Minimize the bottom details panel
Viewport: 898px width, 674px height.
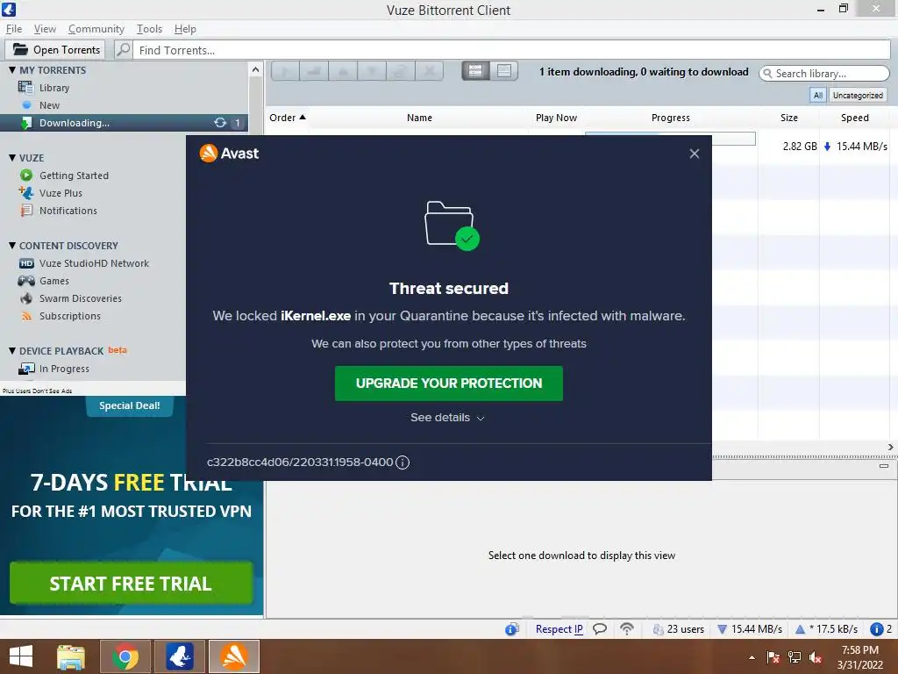(884, 466)
